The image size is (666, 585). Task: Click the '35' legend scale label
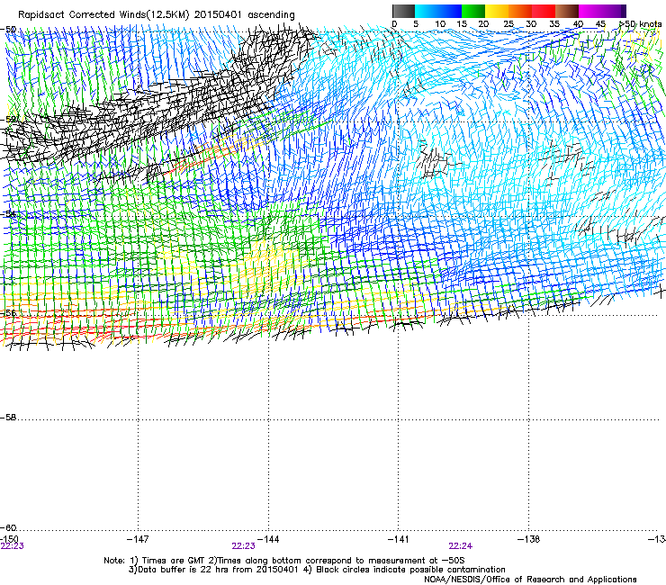554,24
